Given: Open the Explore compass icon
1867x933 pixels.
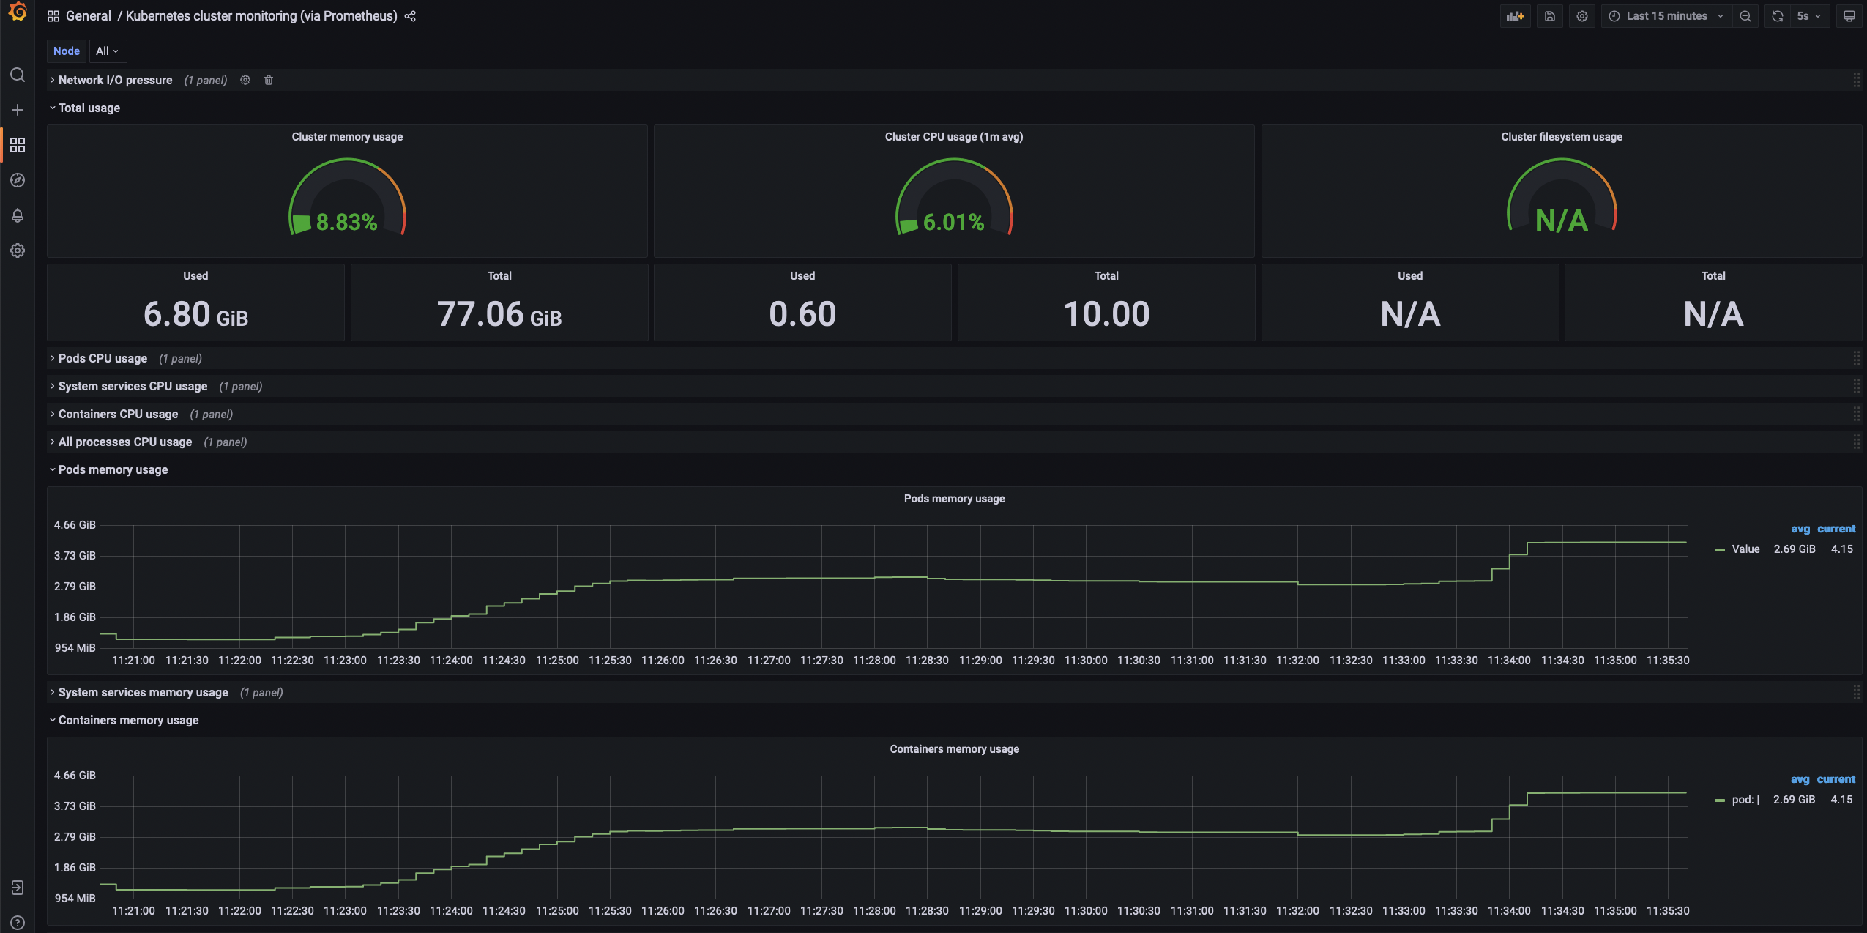Looking at the screenshot, I should pyautogui.click(x=18, y=180).
